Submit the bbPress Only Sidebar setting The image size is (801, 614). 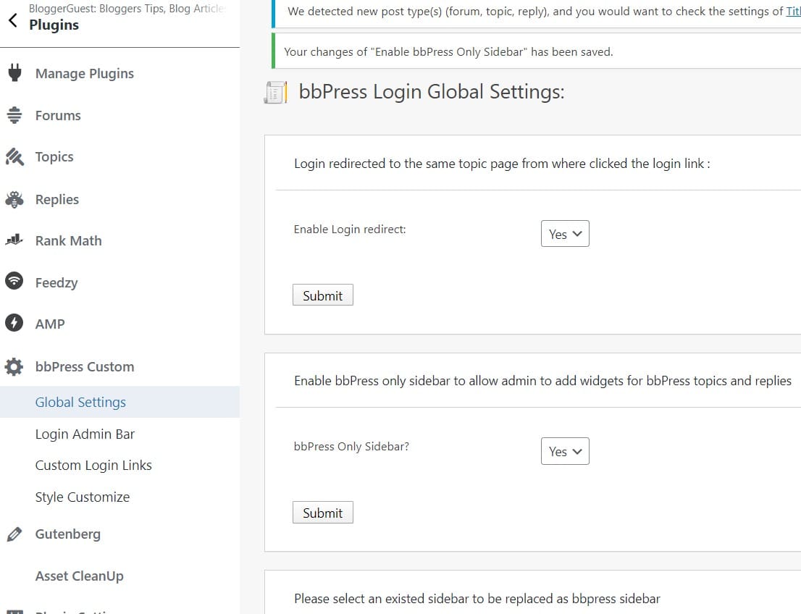coord(323,513)
